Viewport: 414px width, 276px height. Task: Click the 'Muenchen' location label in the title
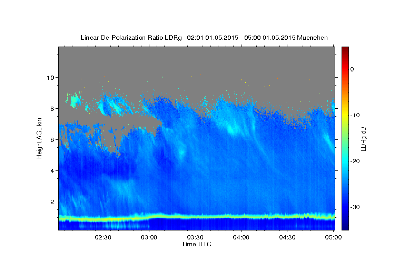coord(313,38)
